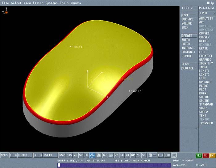Toggle the SP space mode button
This screenshot has width=216, height=168.
click(x=81, y=155)
